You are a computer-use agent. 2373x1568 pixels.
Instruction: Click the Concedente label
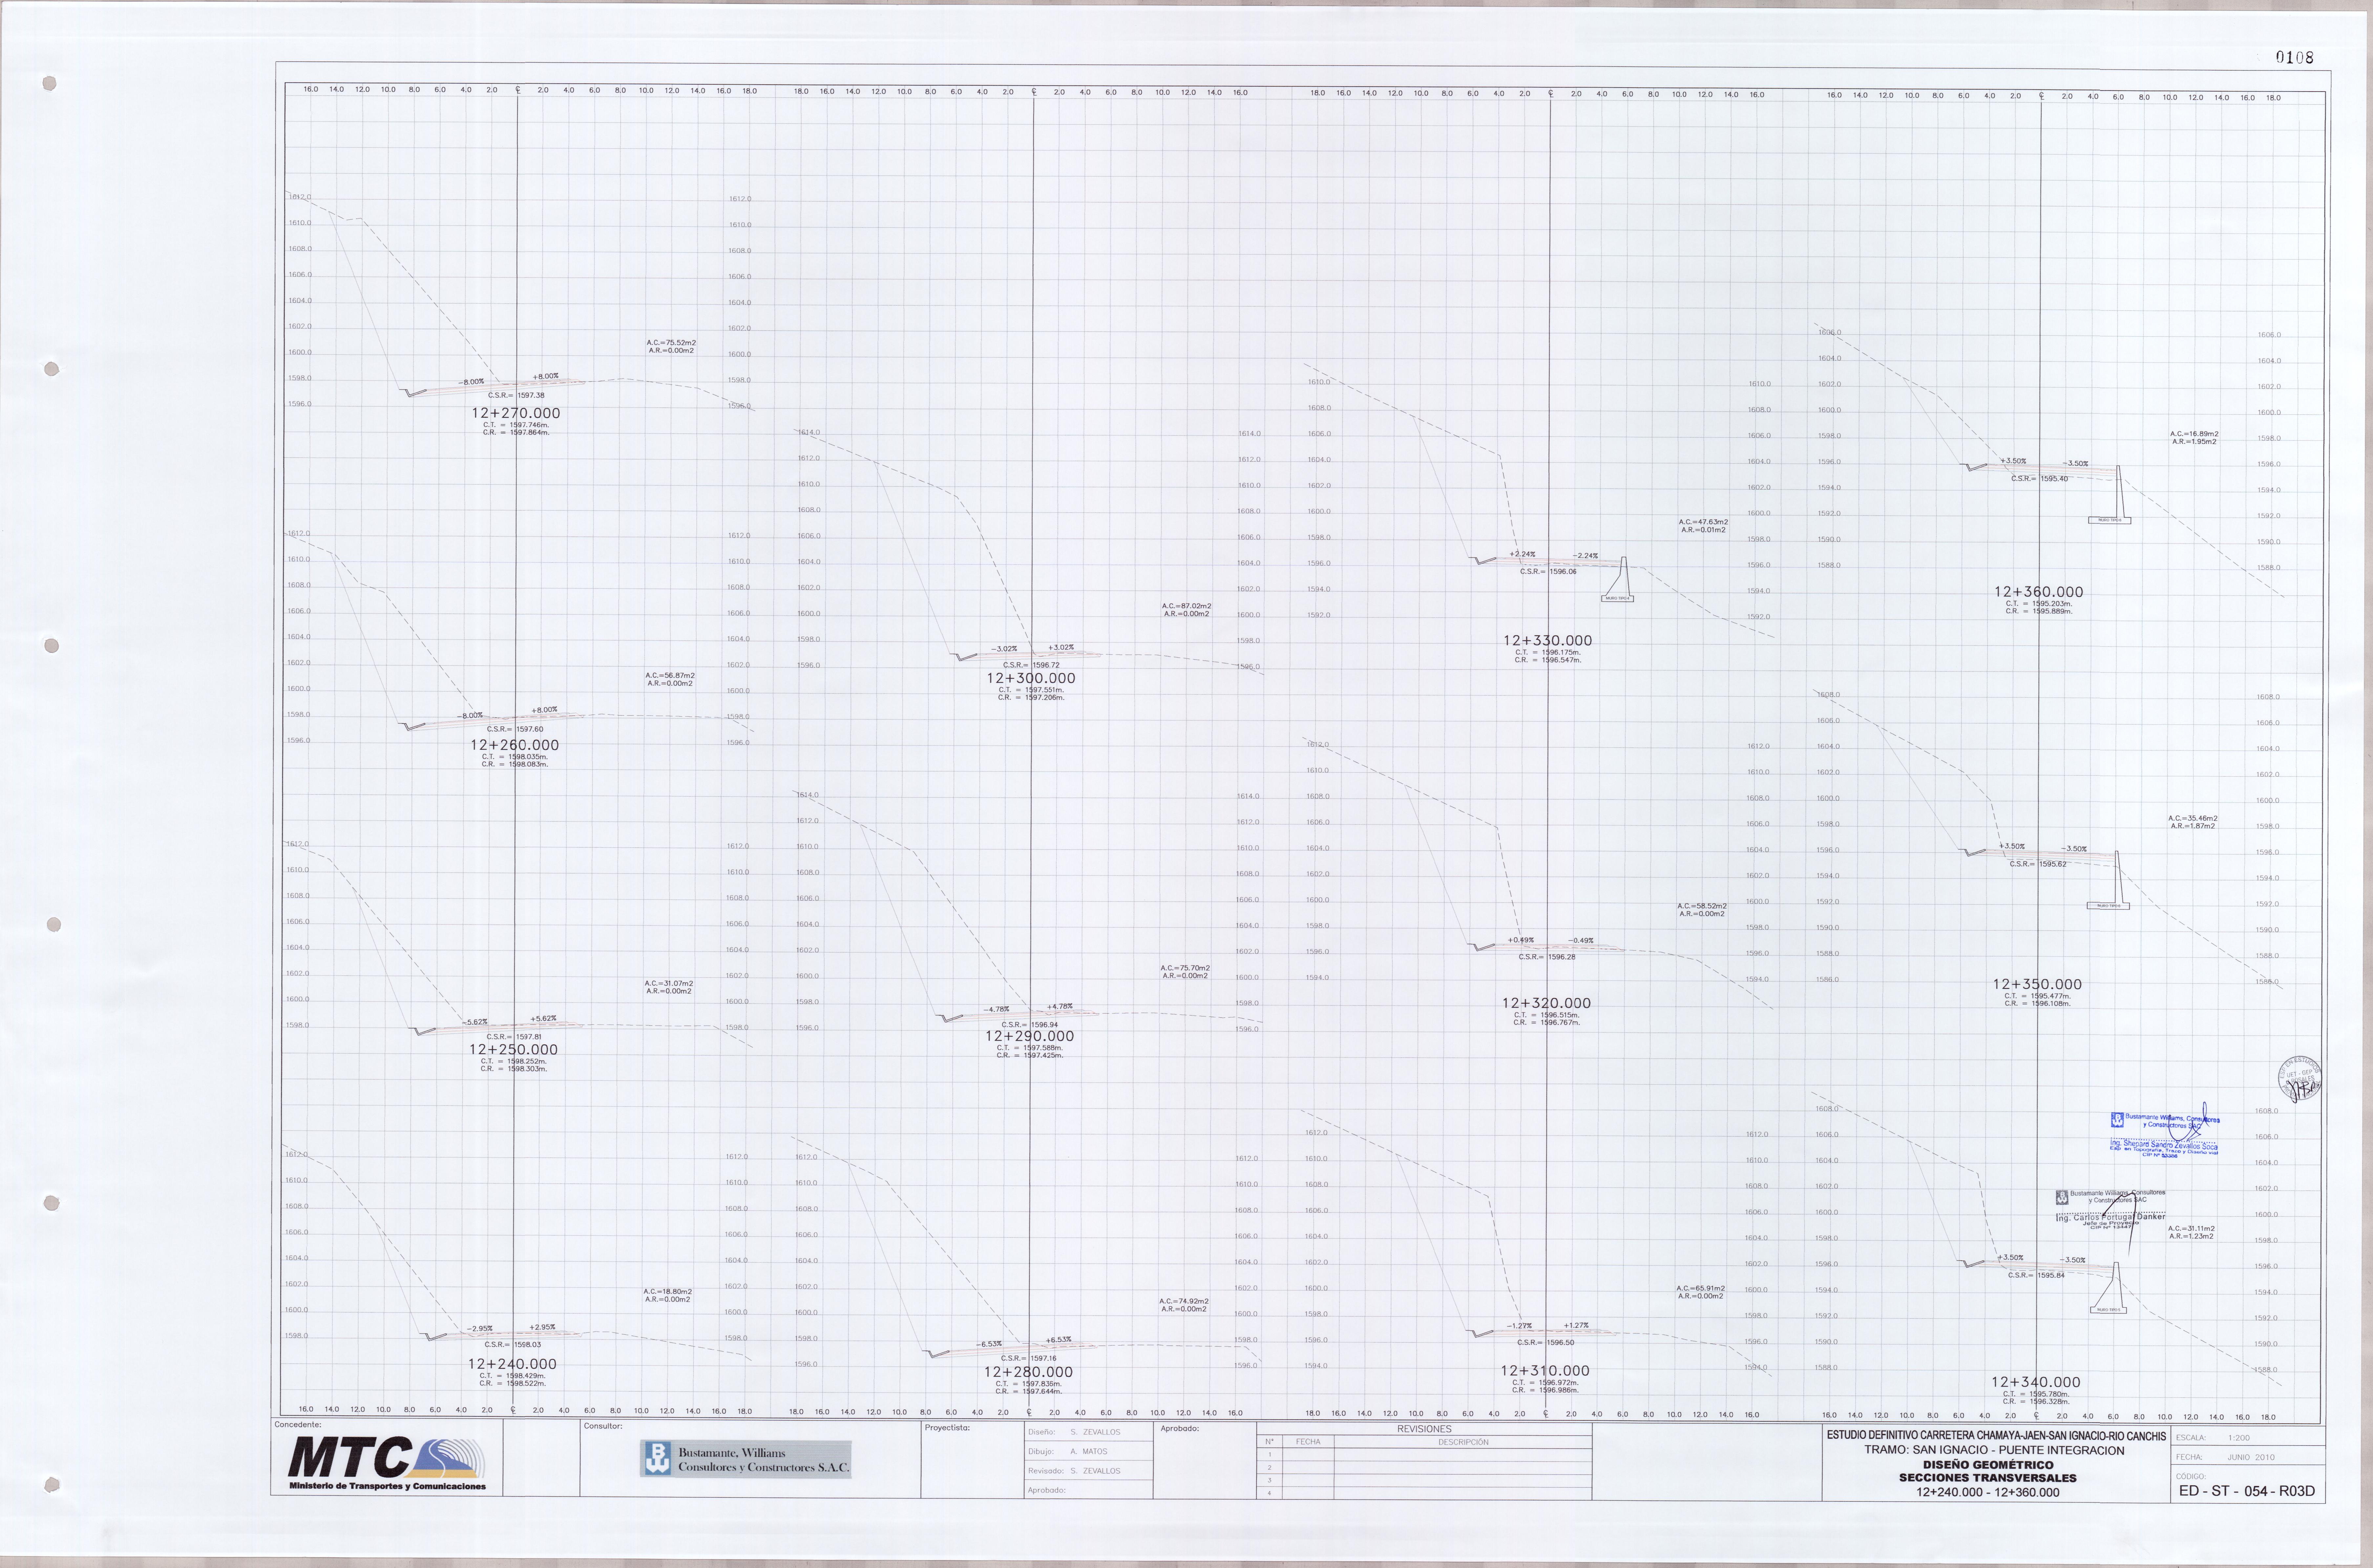click(298, 1425)
